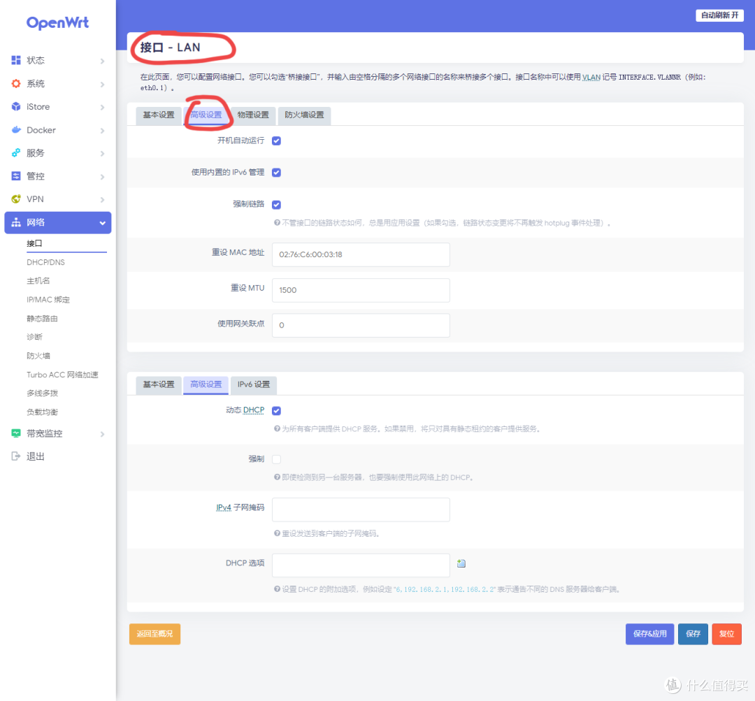Open the Docker whale icon

[17, 129]
